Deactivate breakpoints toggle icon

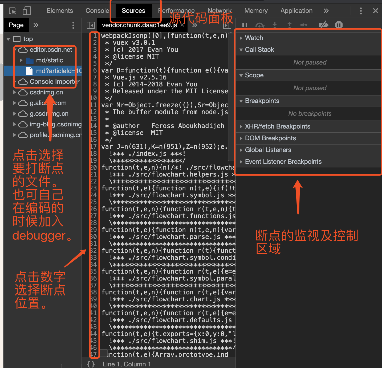(324, 25)
